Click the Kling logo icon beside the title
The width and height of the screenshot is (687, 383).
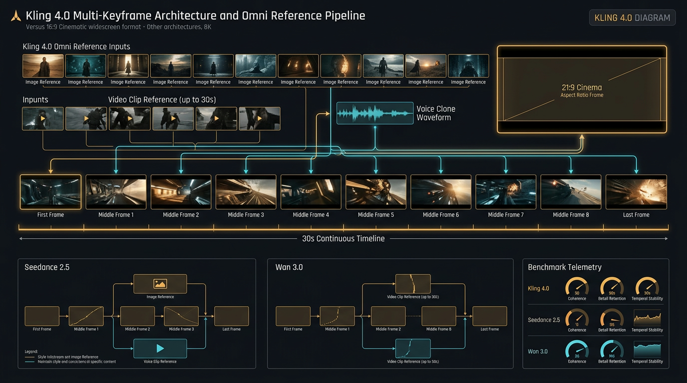(15, 15)
